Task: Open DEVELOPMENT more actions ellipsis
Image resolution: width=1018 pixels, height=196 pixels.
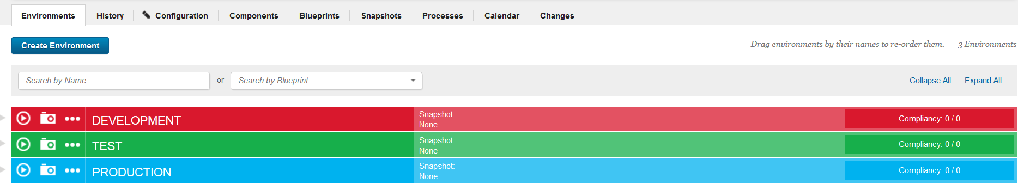Action: coord(72,119)
